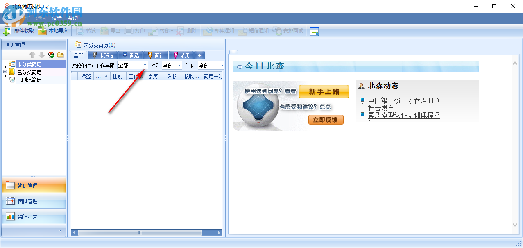Select 已删除简历 in the resume tree
The height and width of the screenshot is (248, 523).
coord(29,80)
